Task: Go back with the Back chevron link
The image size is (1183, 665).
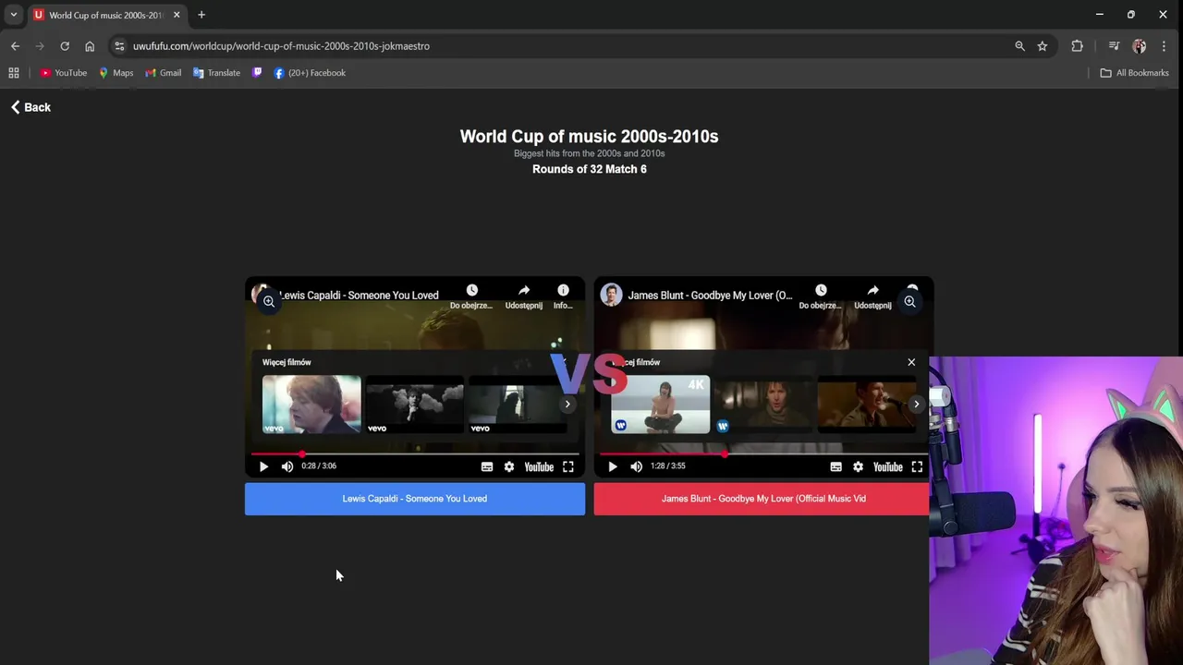Action: 30,107
